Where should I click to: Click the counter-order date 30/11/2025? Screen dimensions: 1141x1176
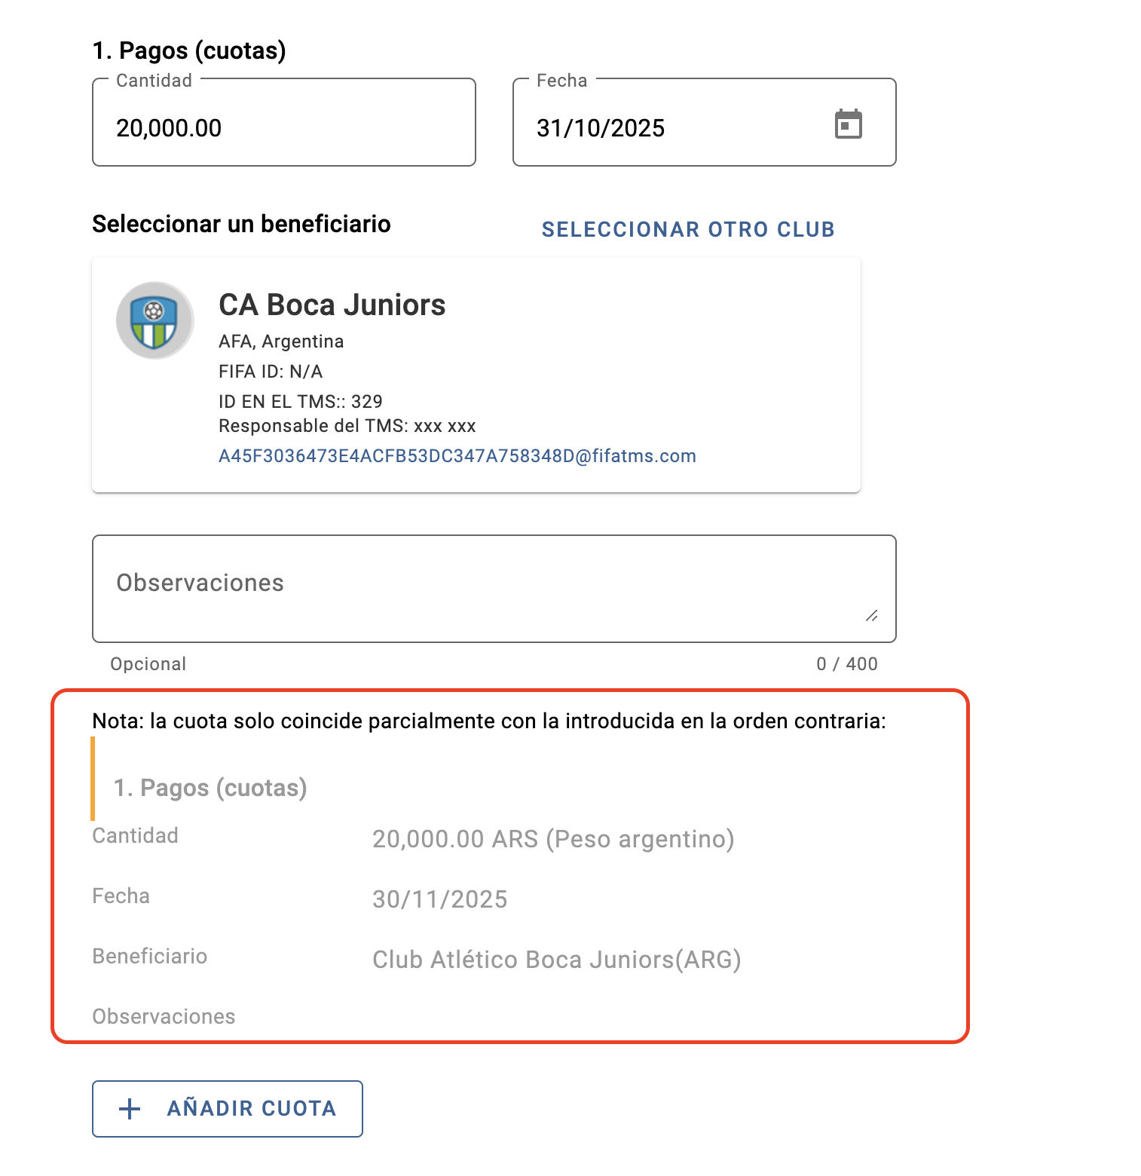tap(440, 899)
